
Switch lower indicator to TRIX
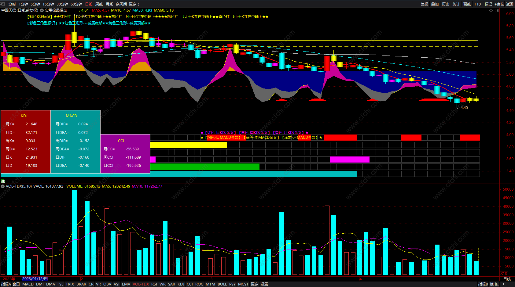(x=70, y=284)
